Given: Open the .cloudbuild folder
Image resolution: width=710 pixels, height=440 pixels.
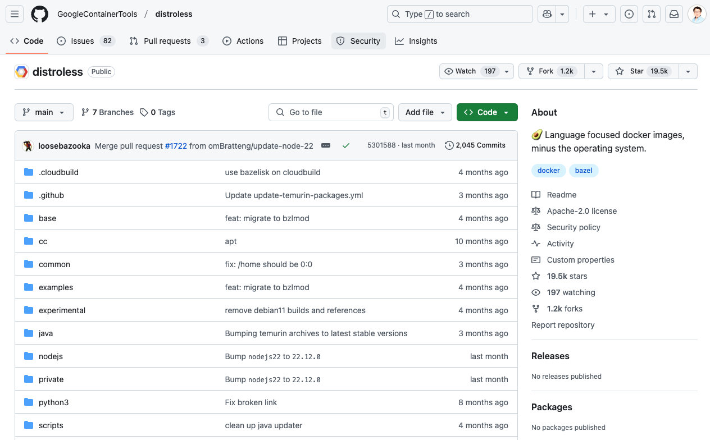Looking at the screenshot, I should pos(58,172).
